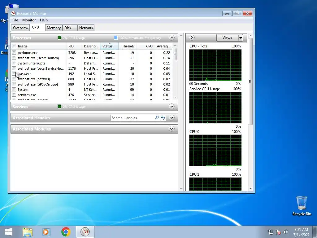The image size is (317, 238).
Task: Check the services.exe process checkbox
Action: pyautogui.click(x=14, y=95)
